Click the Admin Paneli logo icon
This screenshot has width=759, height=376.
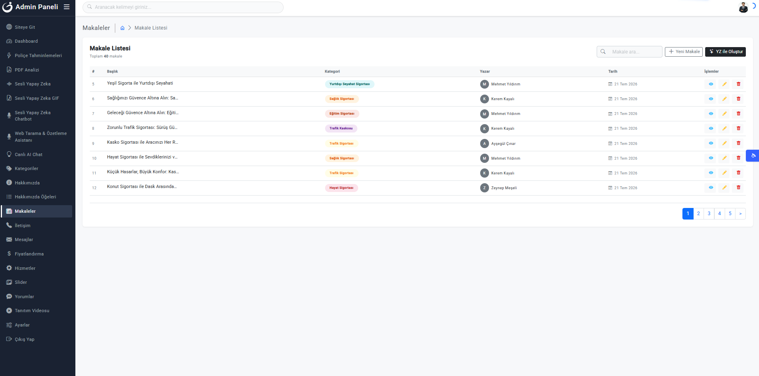pos(7,7)
